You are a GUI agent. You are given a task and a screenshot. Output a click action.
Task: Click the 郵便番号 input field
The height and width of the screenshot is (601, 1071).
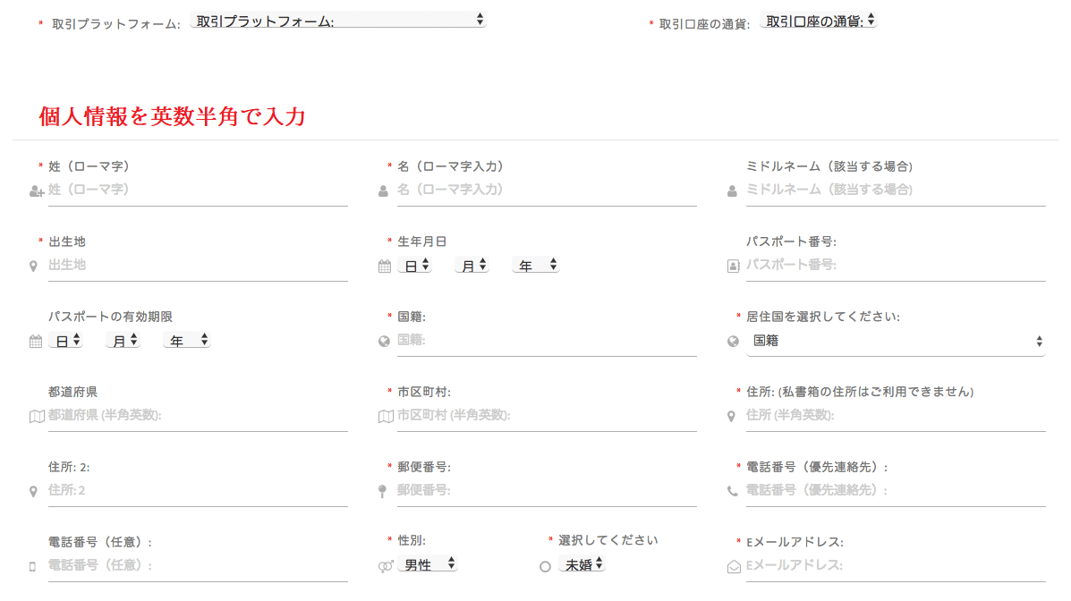(546, 491)
